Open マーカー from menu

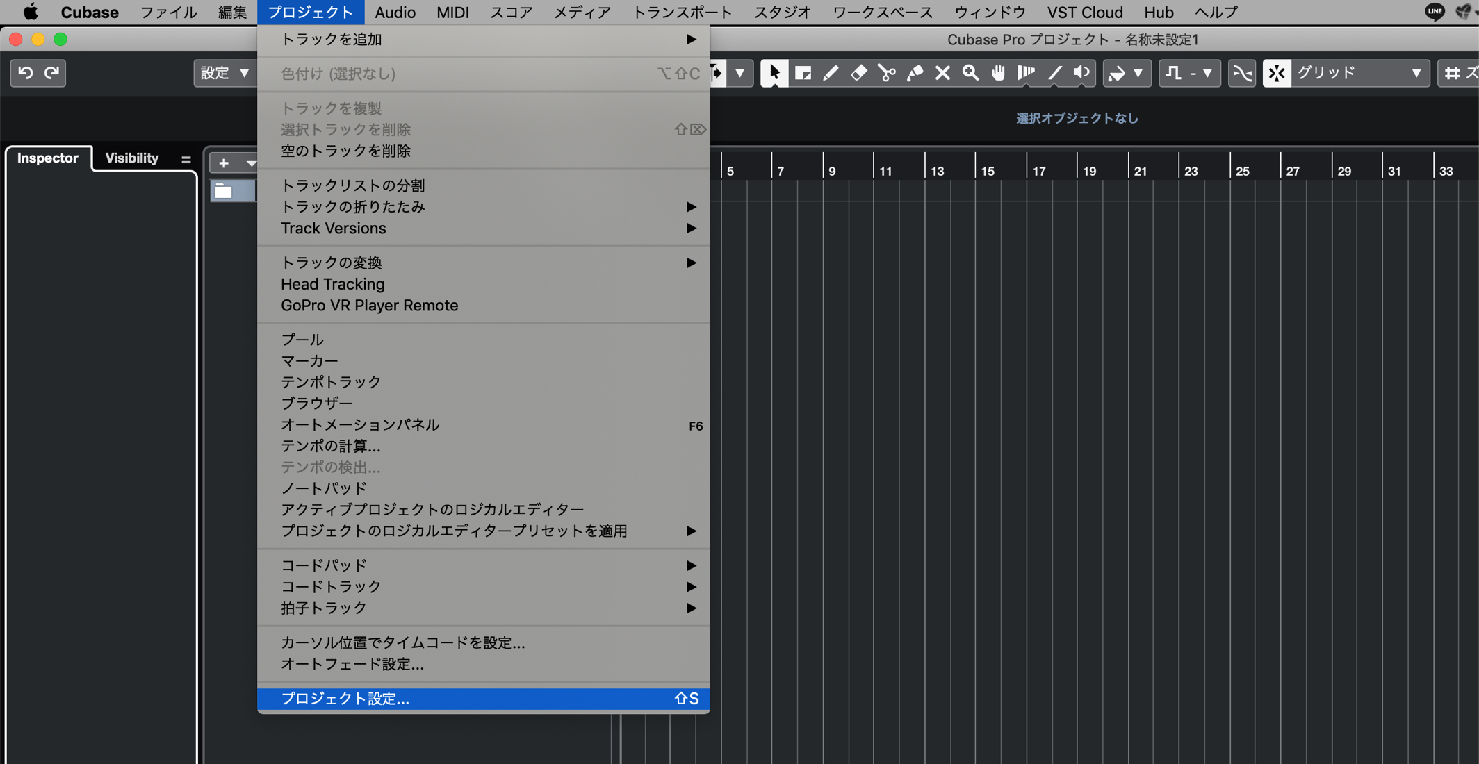(483, 361)
